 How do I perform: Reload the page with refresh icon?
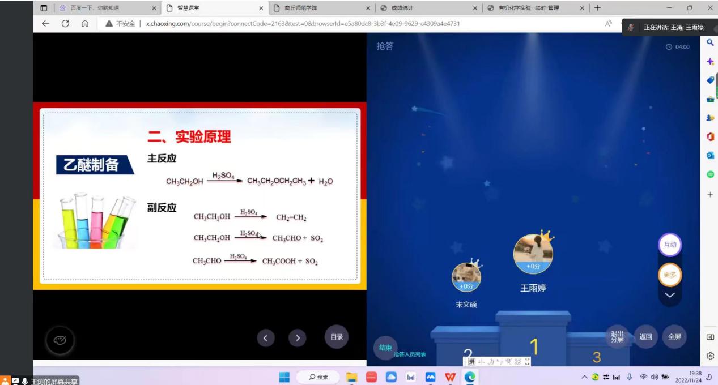coord(65,24)
